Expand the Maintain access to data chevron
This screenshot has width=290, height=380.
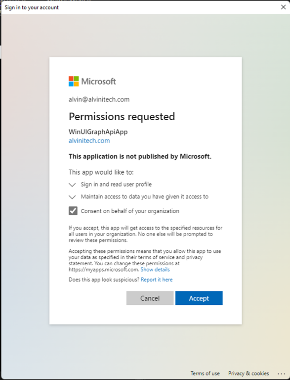pos(72,197)
